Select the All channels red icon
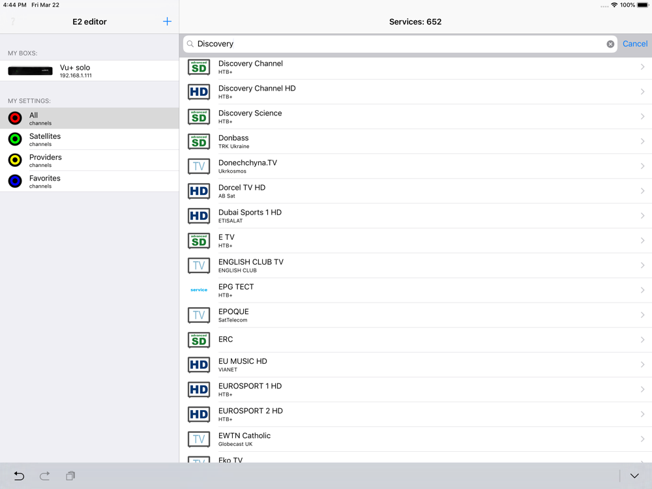This screenshot has width=652, height=489. (15, 118)
